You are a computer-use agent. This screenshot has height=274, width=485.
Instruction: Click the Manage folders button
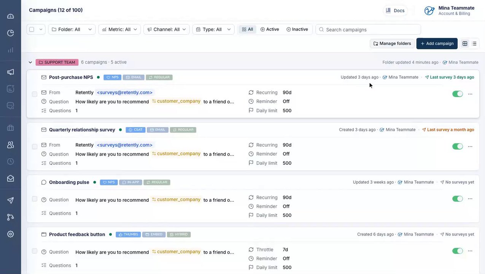[392, 43]
